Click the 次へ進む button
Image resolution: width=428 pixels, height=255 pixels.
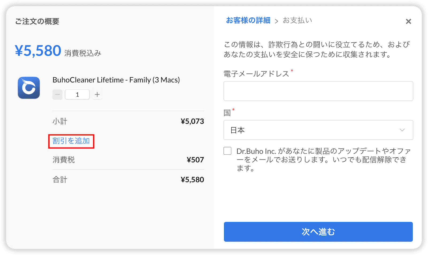[x=318, y=232]
